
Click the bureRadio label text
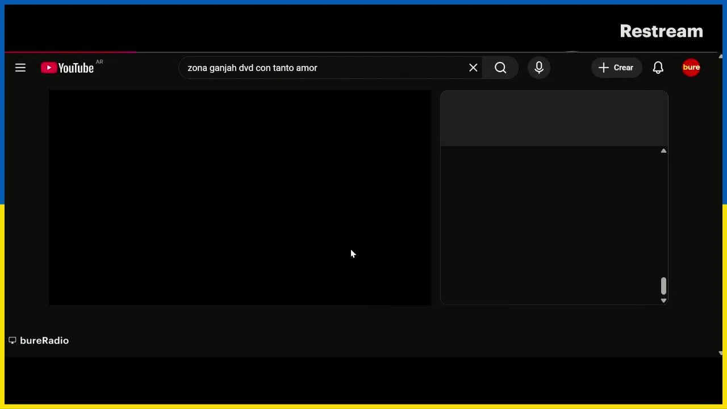tap(44, 340)
